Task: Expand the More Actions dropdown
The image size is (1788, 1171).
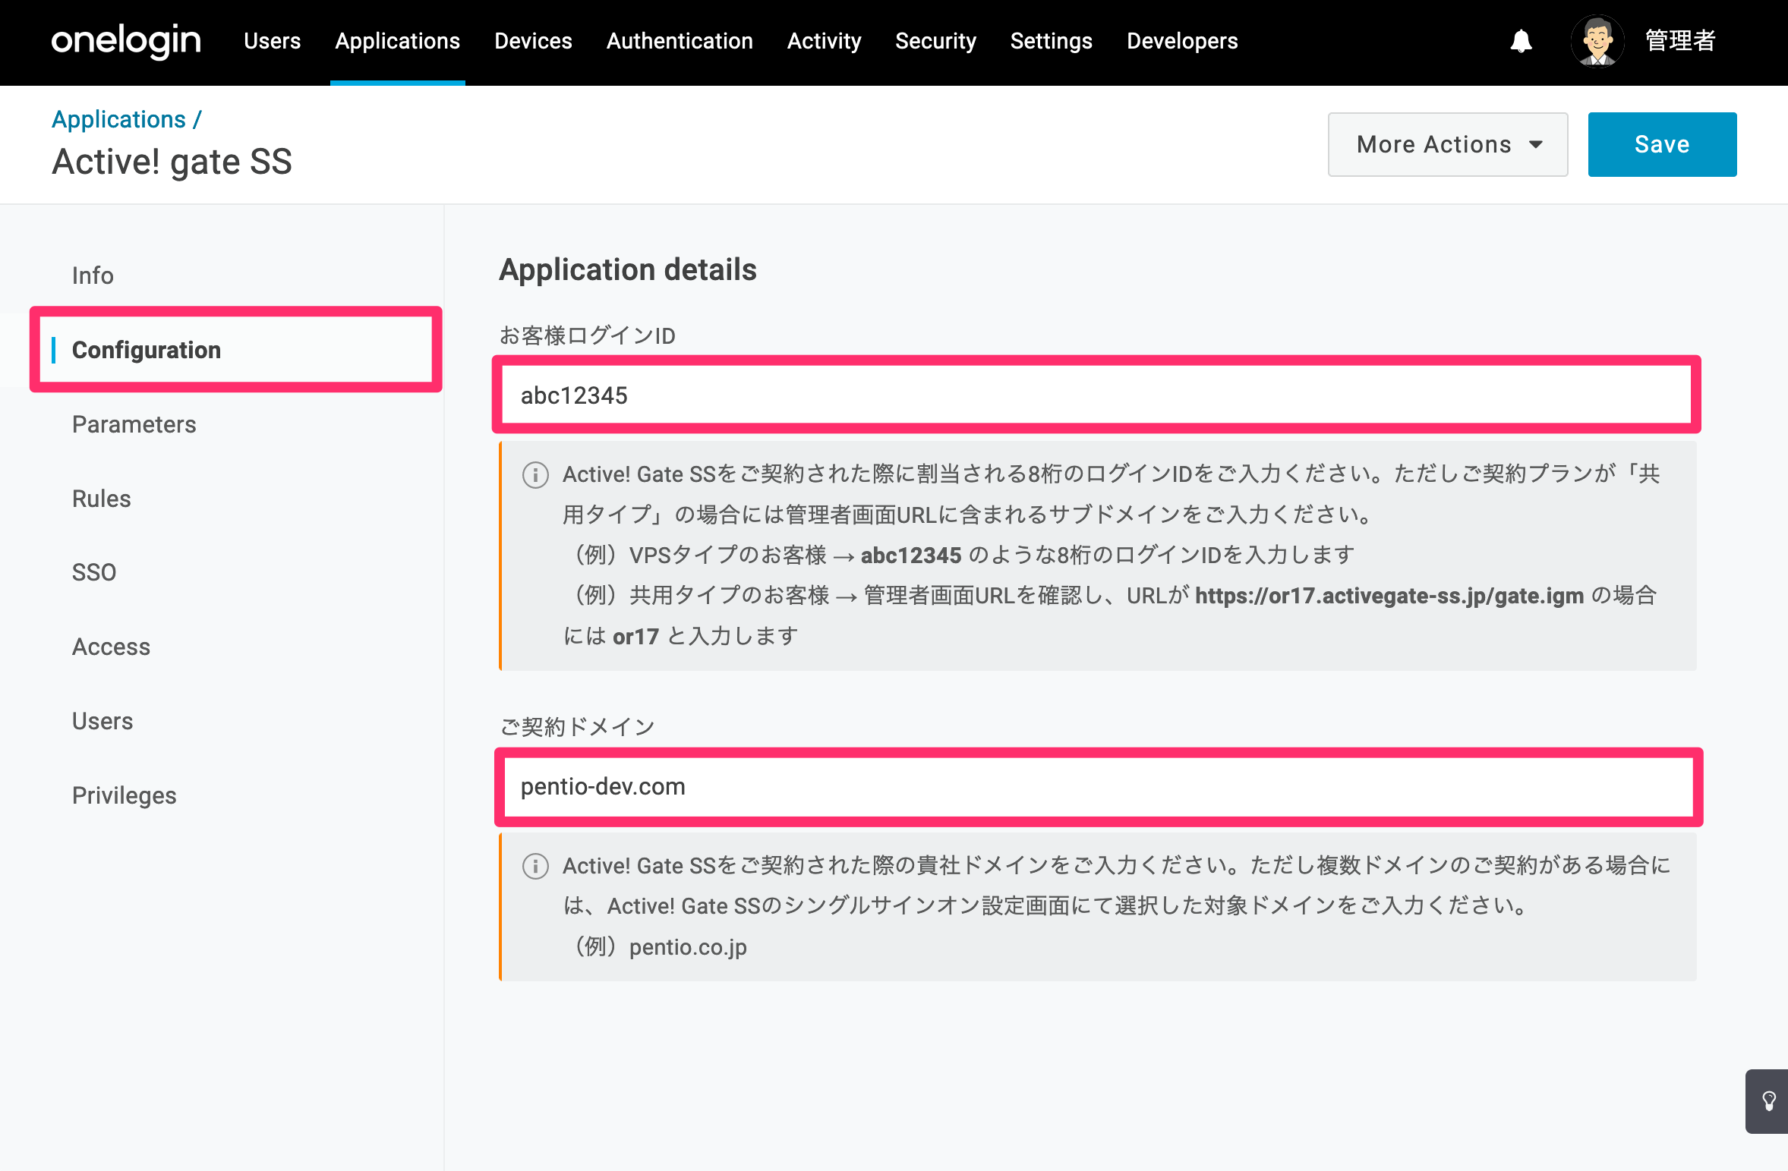Action: point(1448,144)
